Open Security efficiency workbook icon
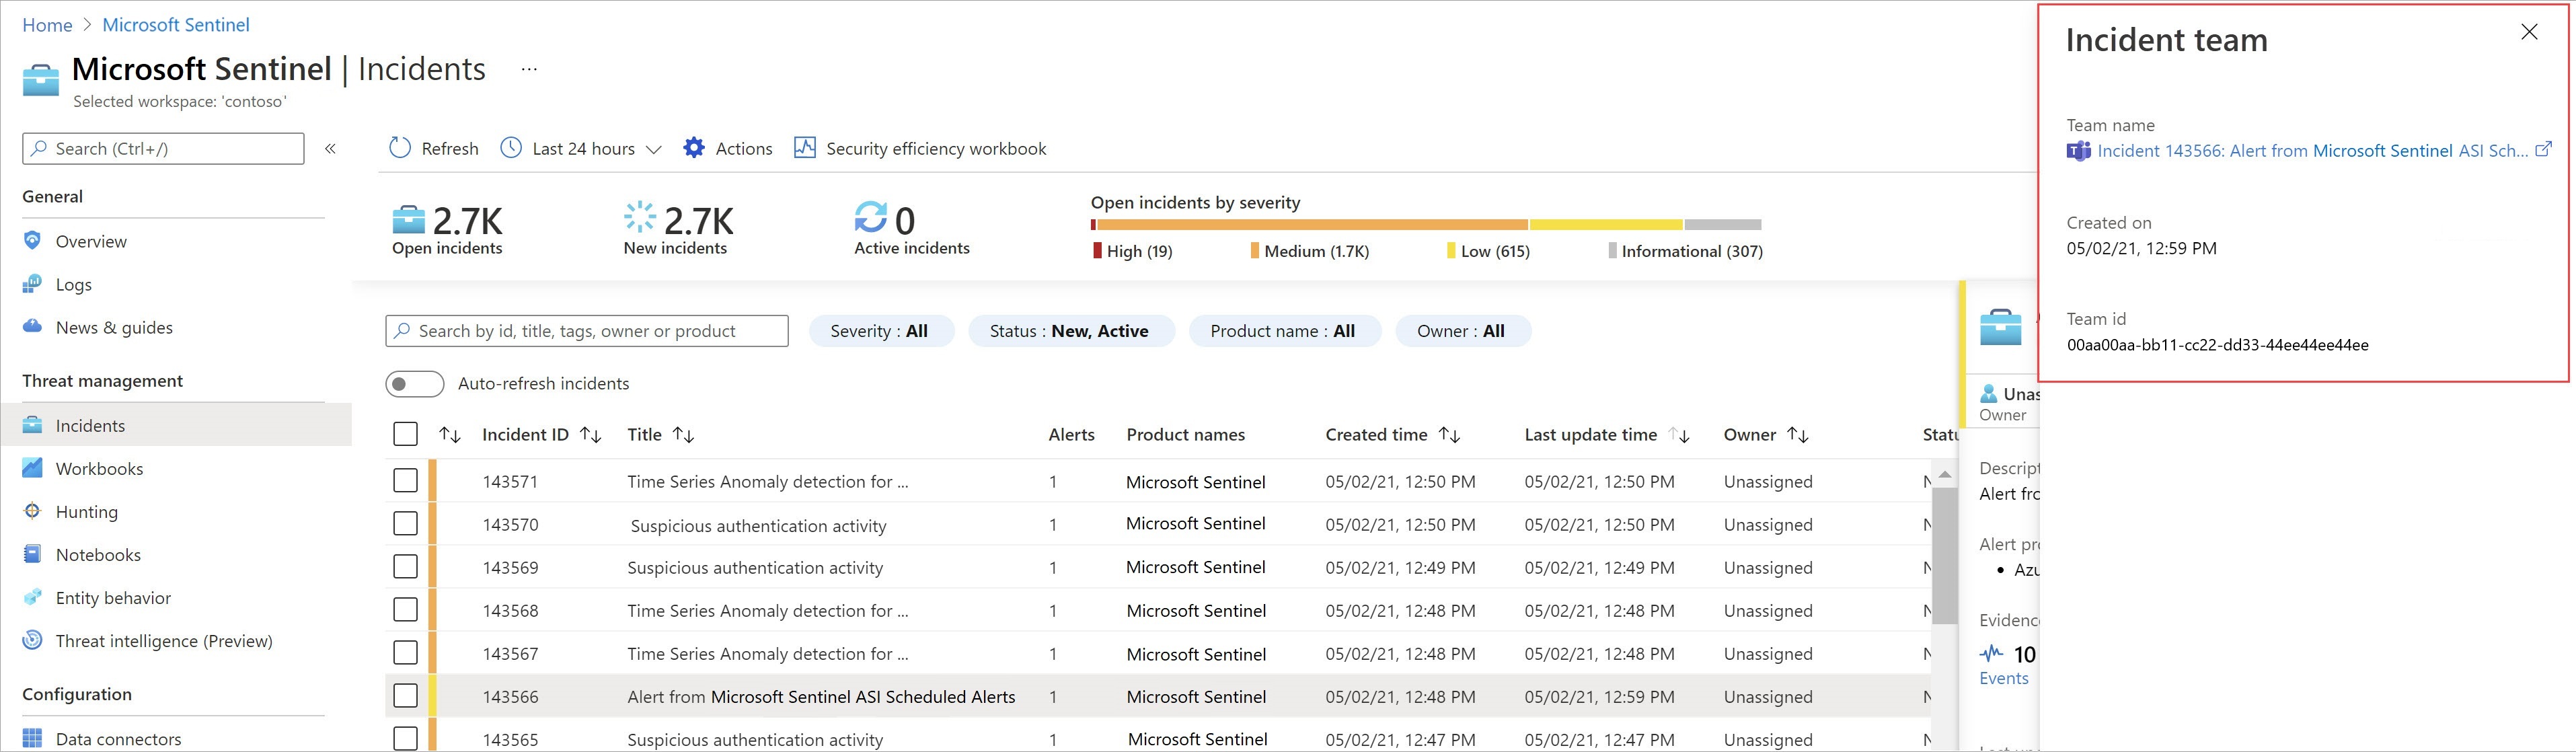This screenshot has width=2576, height=752. [805, 148]
